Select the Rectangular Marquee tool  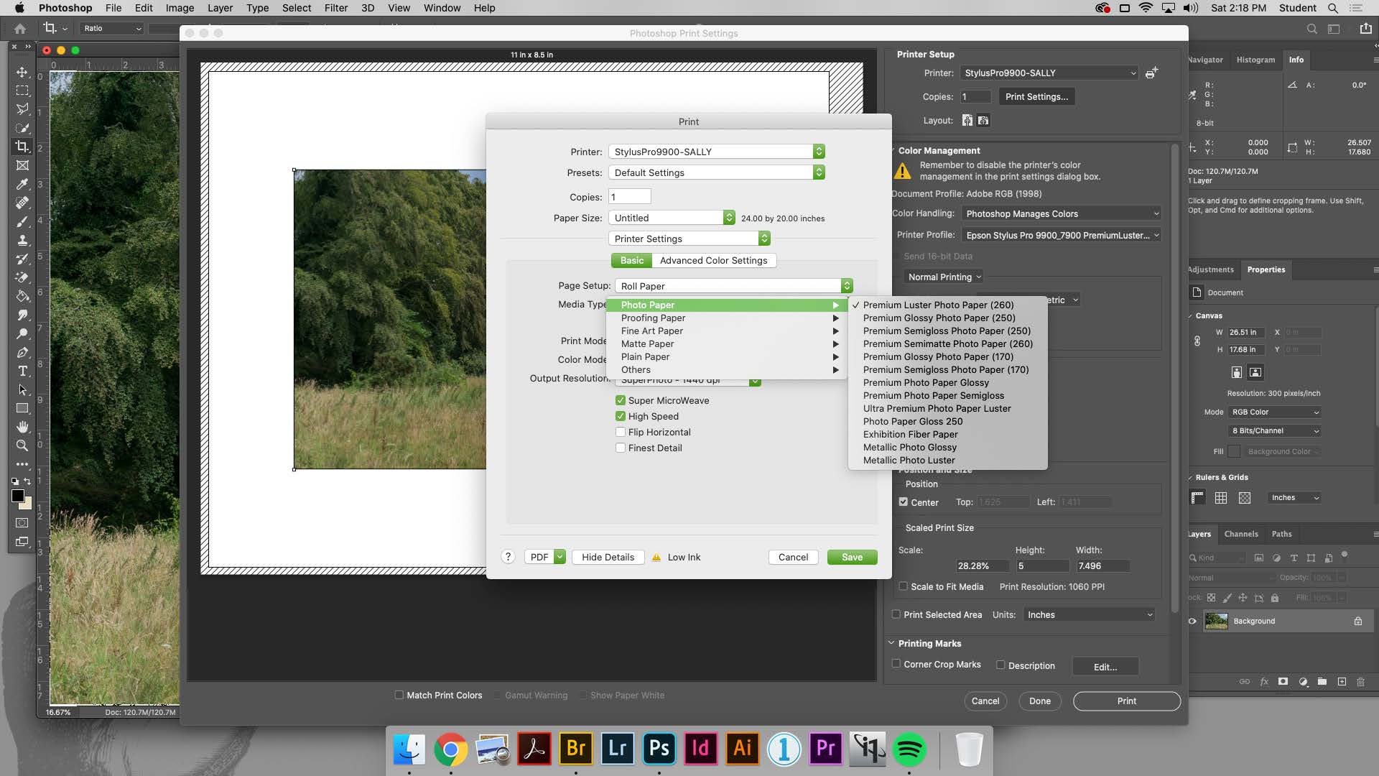coord(22,91)
